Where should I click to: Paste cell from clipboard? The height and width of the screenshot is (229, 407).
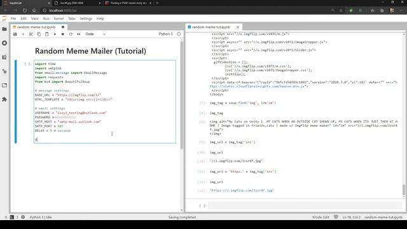(46, 34)
